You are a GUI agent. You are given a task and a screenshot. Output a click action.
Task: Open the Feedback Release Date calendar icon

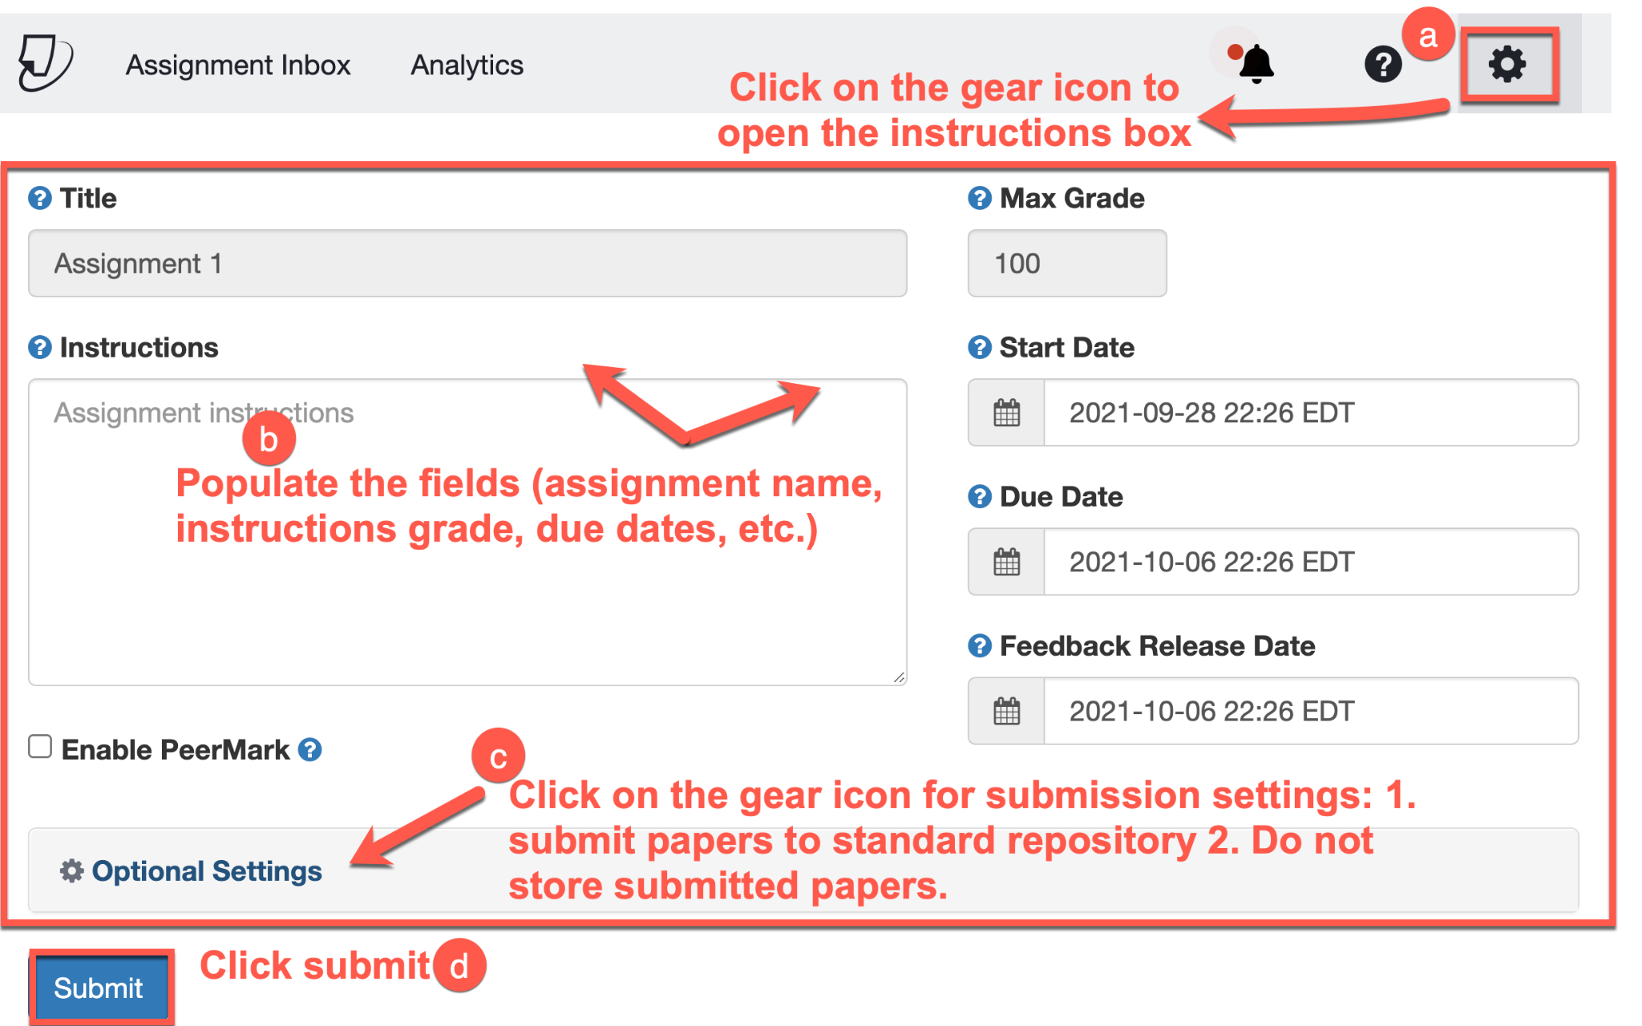(1006, 711)
